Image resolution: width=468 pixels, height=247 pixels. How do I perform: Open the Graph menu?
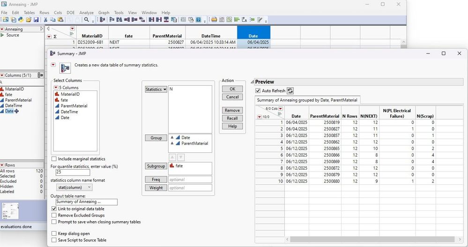[x=104, y=13]
